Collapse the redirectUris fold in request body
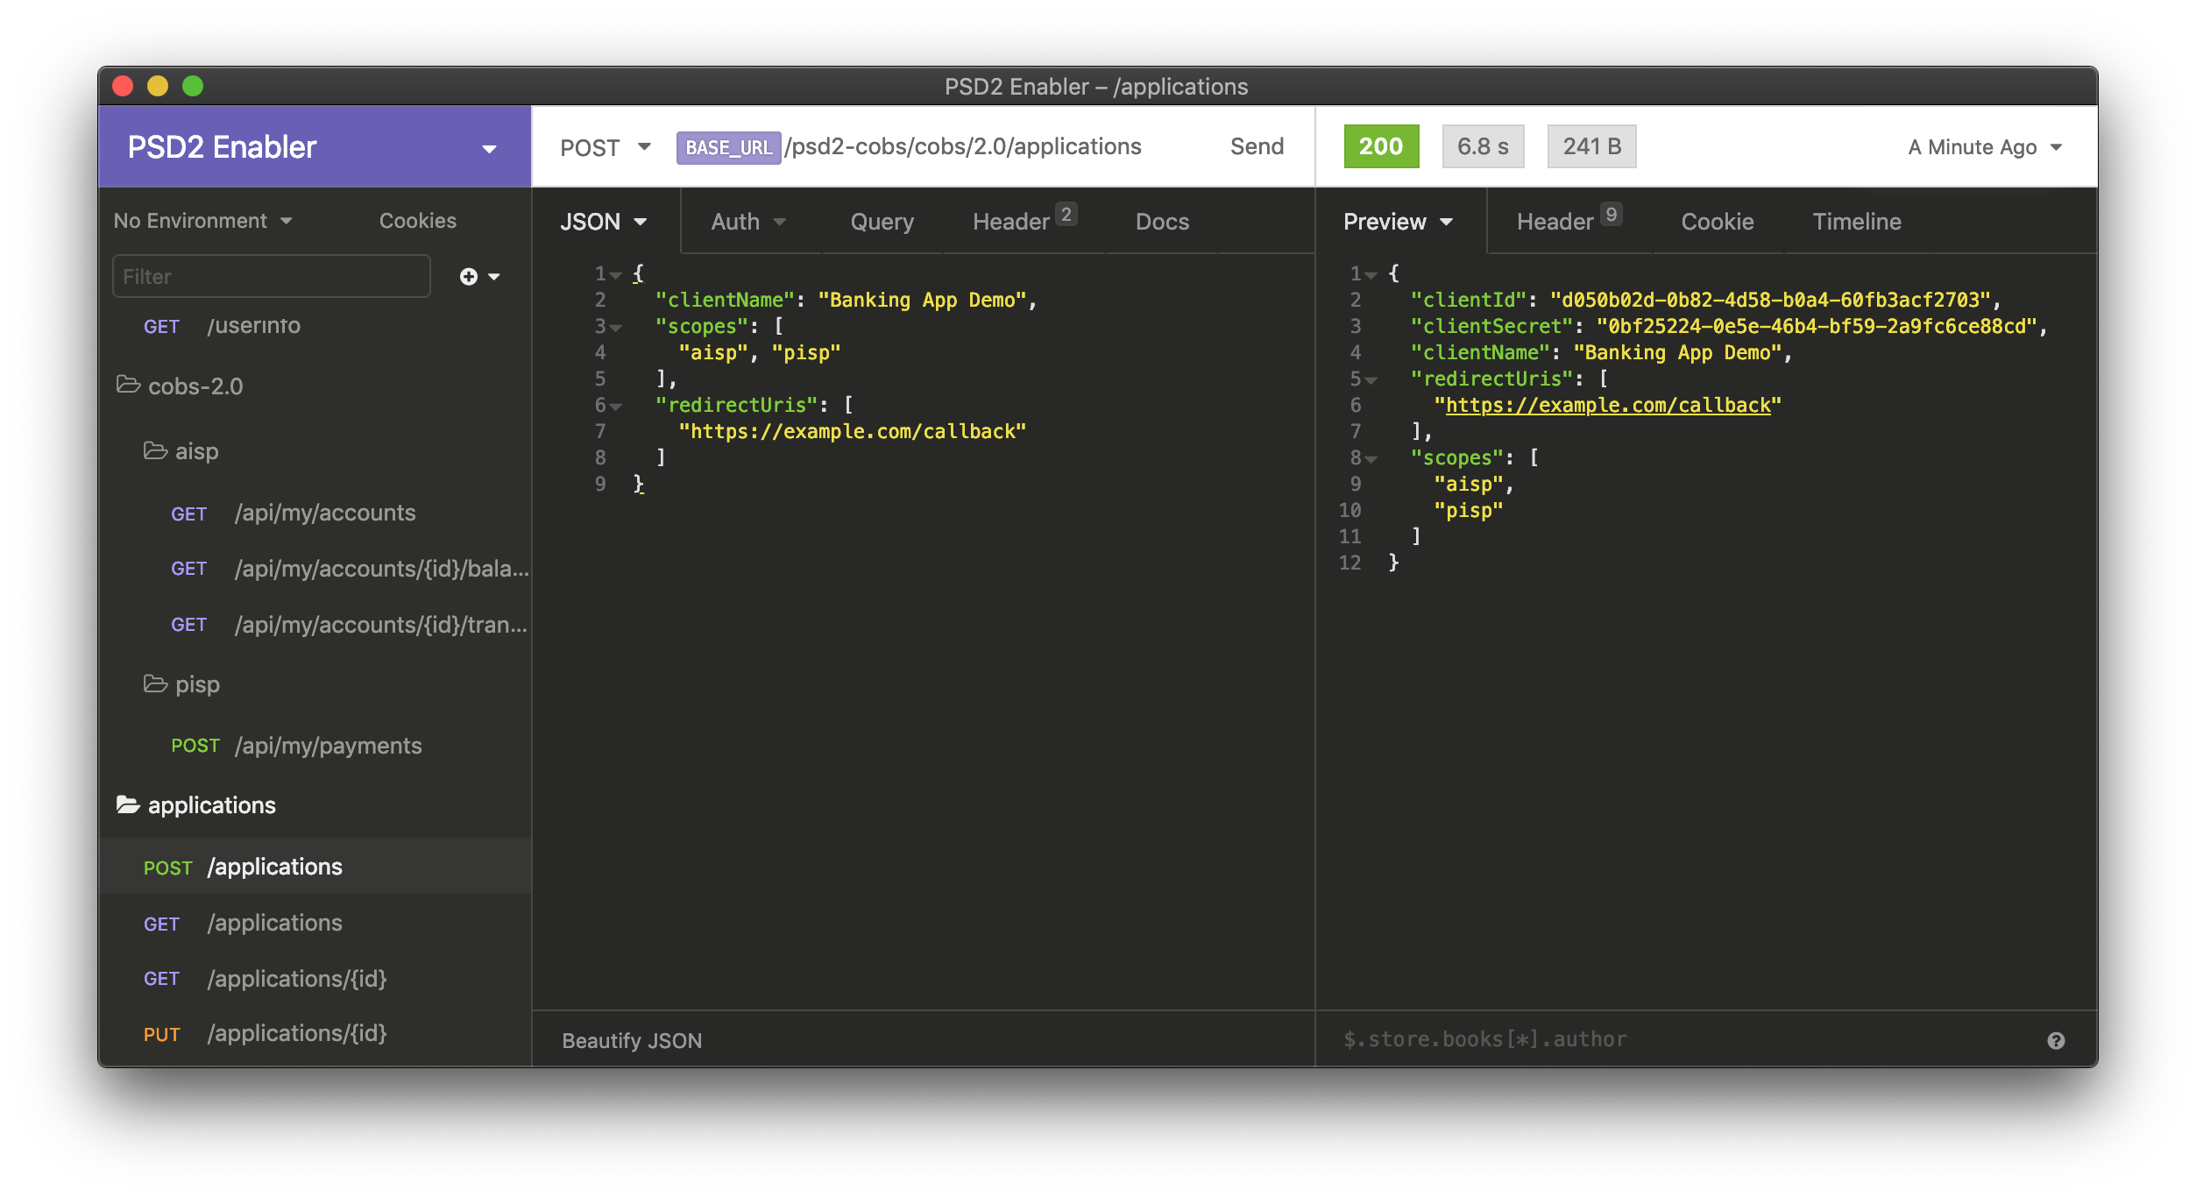The image size is (2196, 1197). (x=615, y=407)
